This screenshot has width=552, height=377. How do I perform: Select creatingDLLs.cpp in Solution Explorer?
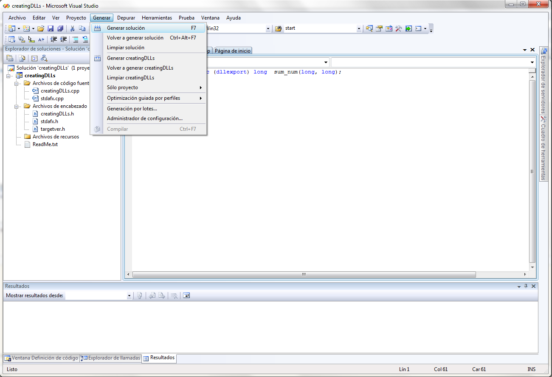(60, 91)
